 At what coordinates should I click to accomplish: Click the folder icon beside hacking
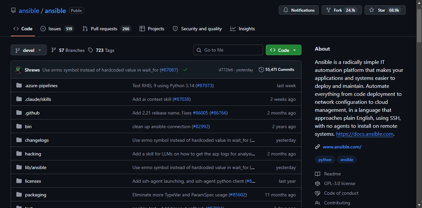pyautogui.click(x=19, y=154)
